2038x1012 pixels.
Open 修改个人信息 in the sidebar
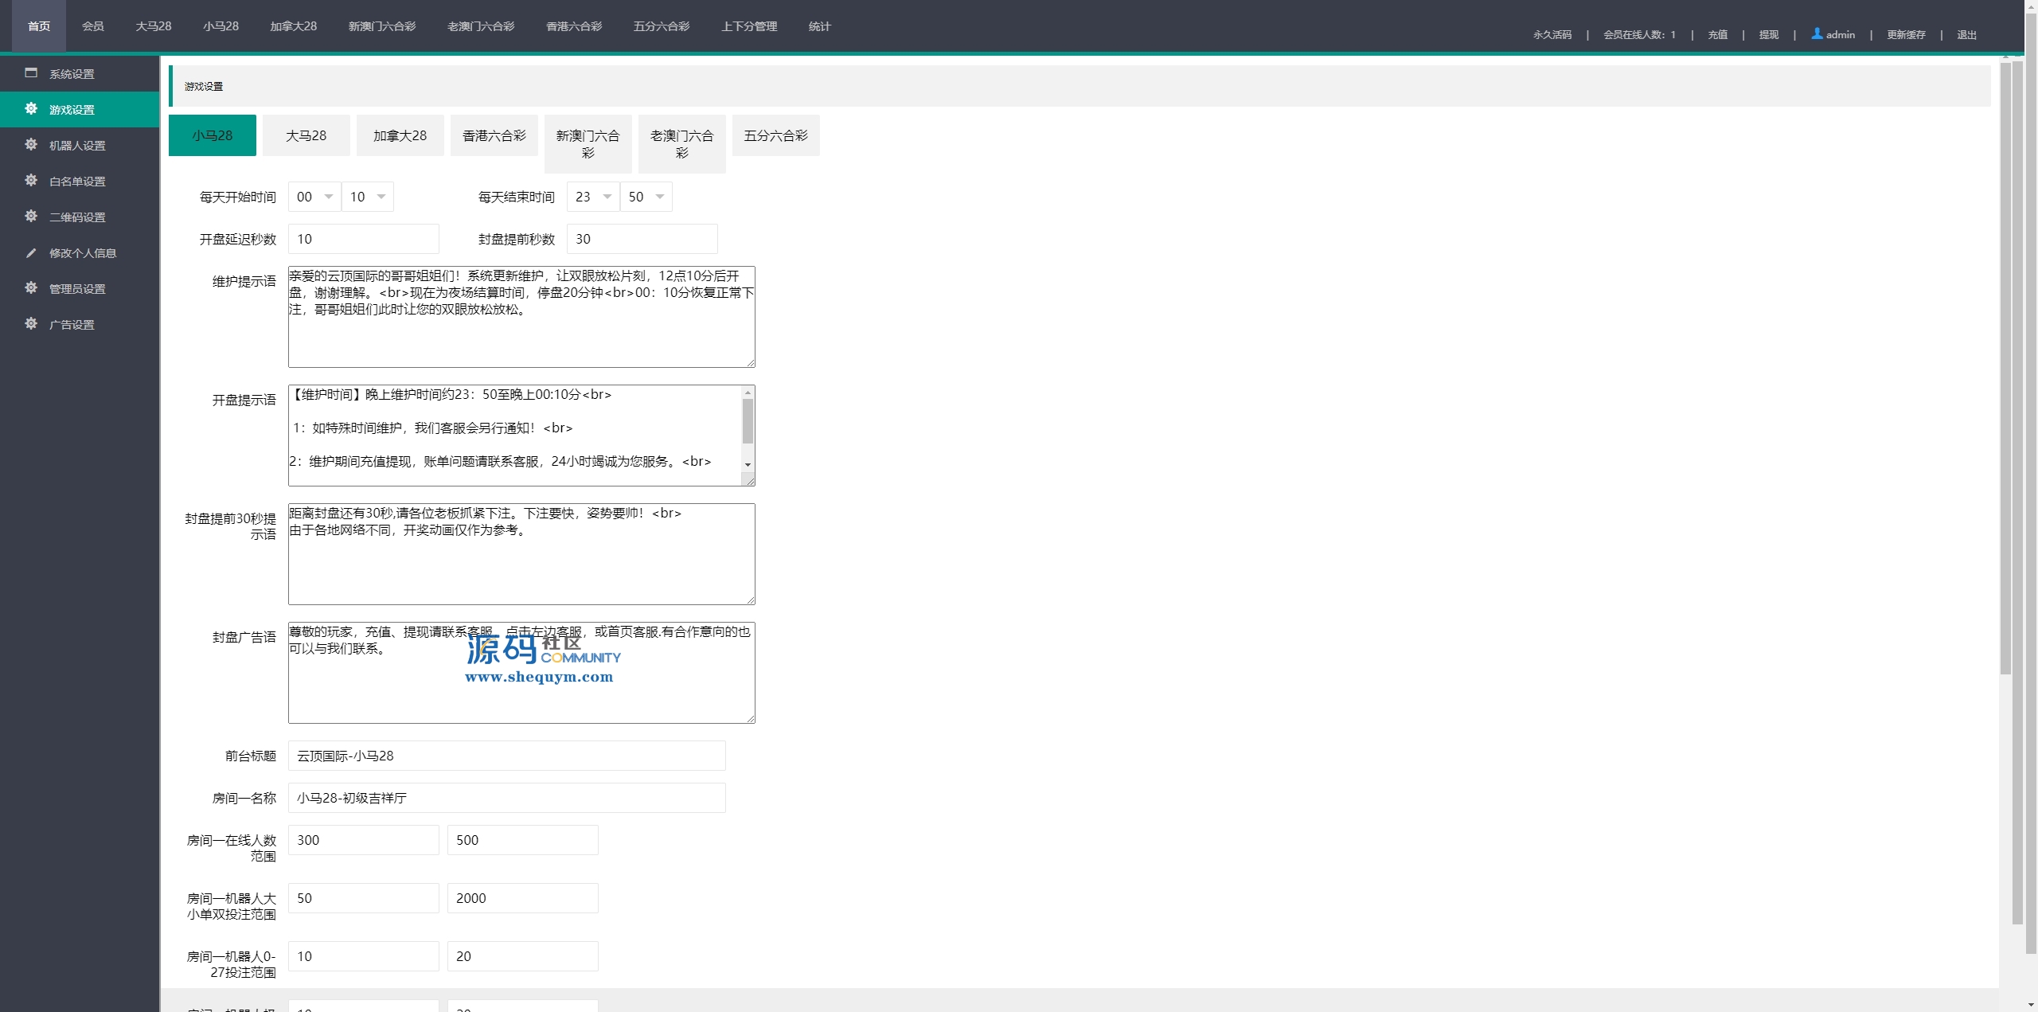pyautogui.click(x=80, y=252)
